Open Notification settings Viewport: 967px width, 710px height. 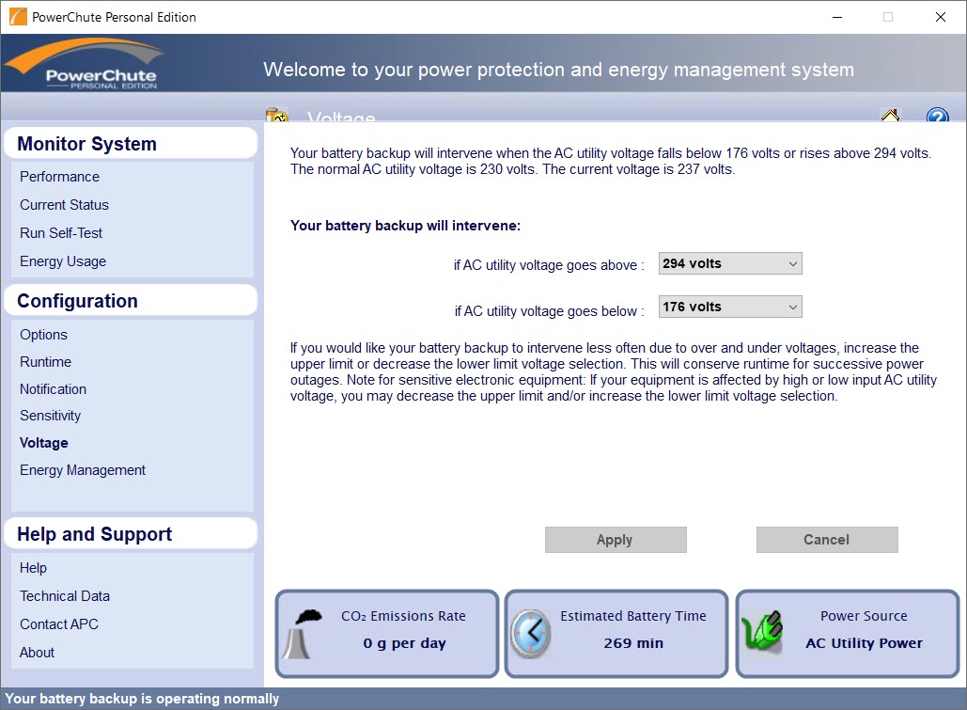53,389
